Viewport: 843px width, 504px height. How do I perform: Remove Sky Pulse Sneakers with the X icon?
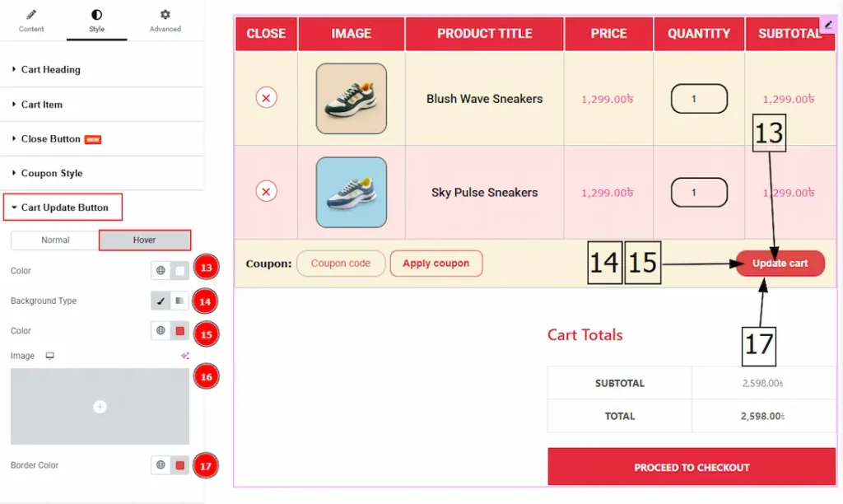coord(266,192)
